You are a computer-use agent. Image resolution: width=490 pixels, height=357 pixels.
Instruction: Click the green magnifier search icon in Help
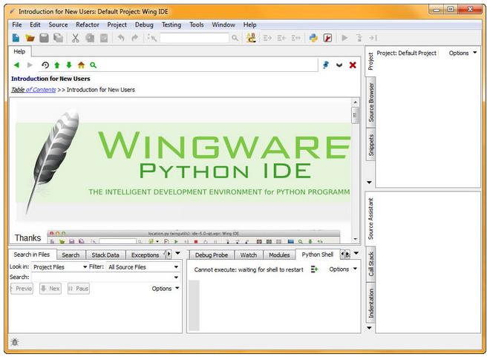(93, 65)
